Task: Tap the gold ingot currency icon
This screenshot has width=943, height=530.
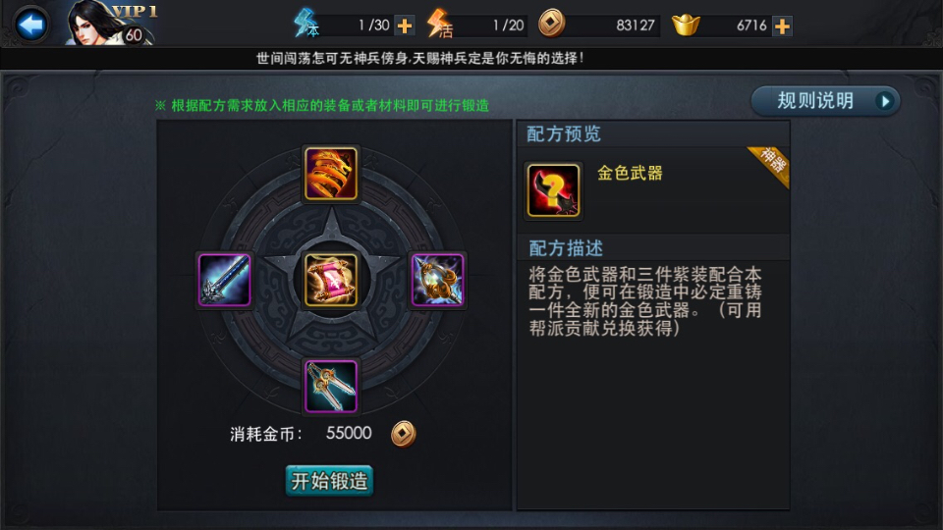Action: click(x=686, y=25)
